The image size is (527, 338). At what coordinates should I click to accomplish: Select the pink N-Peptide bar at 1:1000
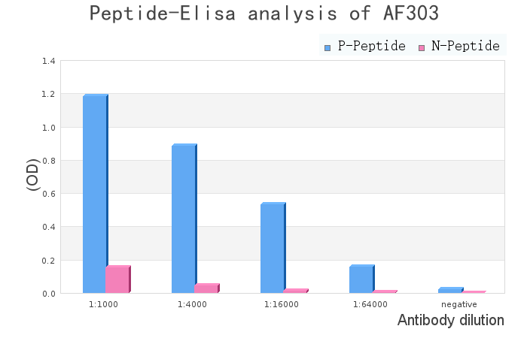pos(117,279)
